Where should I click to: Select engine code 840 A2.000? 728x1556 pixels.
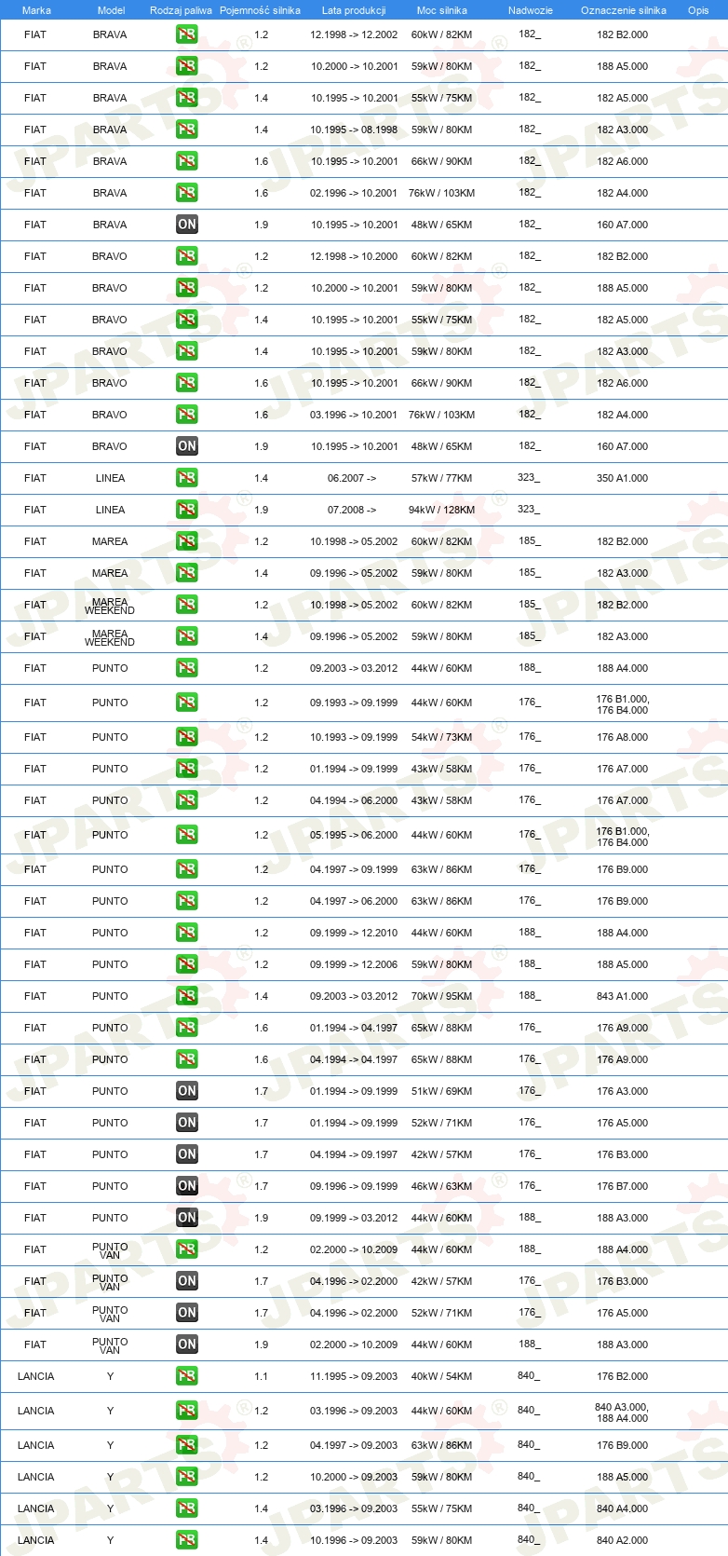623,1540
